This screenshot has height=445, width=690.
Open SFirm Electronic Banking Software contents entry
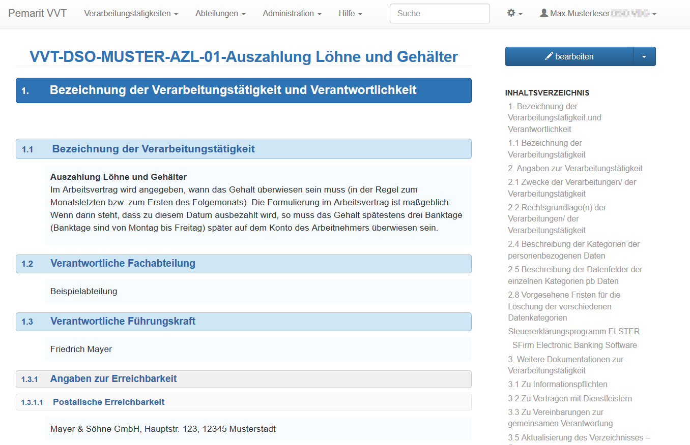(574, 345)
